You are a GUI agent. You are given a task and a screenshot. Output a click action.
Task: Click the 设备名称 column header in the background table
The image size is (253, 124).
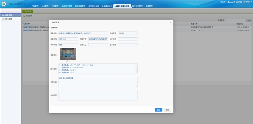pos(27,24)
